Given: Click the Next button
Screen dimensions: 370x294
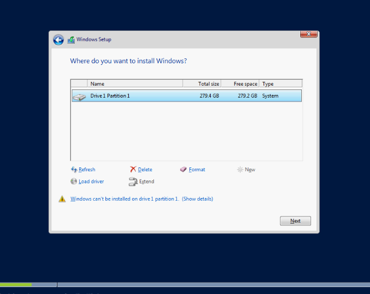Looking at the screenshot, I should pyautogui.click(x=295, y=221).
